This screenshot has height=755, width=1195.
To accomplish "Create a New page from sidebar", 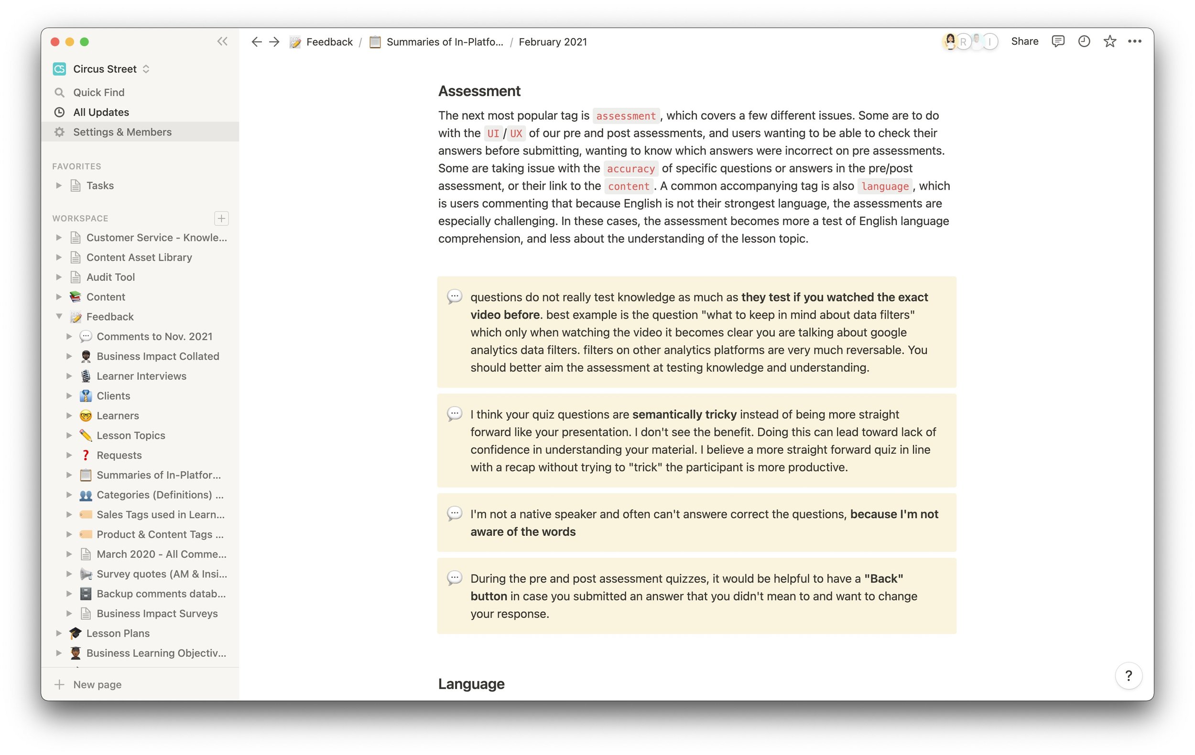I will 140,684.
